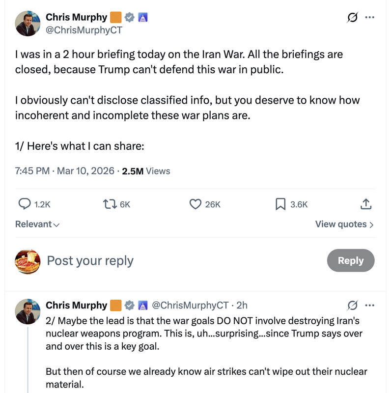Open three-dot menu on the second tweet

(369, 306)
